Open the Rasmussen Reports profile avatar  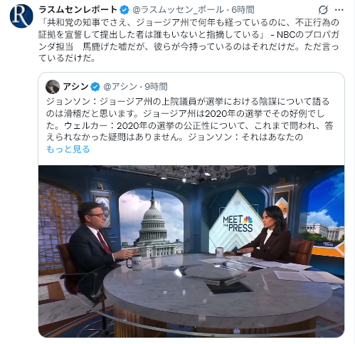tap(21, 16)
